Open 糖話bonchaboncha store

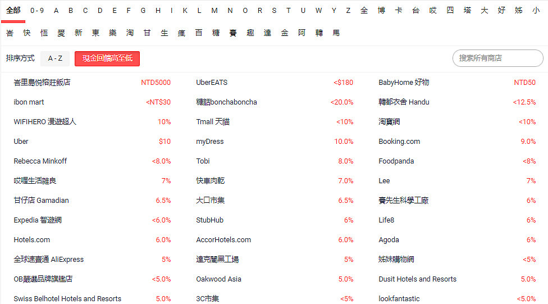pyautogui.click(x=226, y=102)
